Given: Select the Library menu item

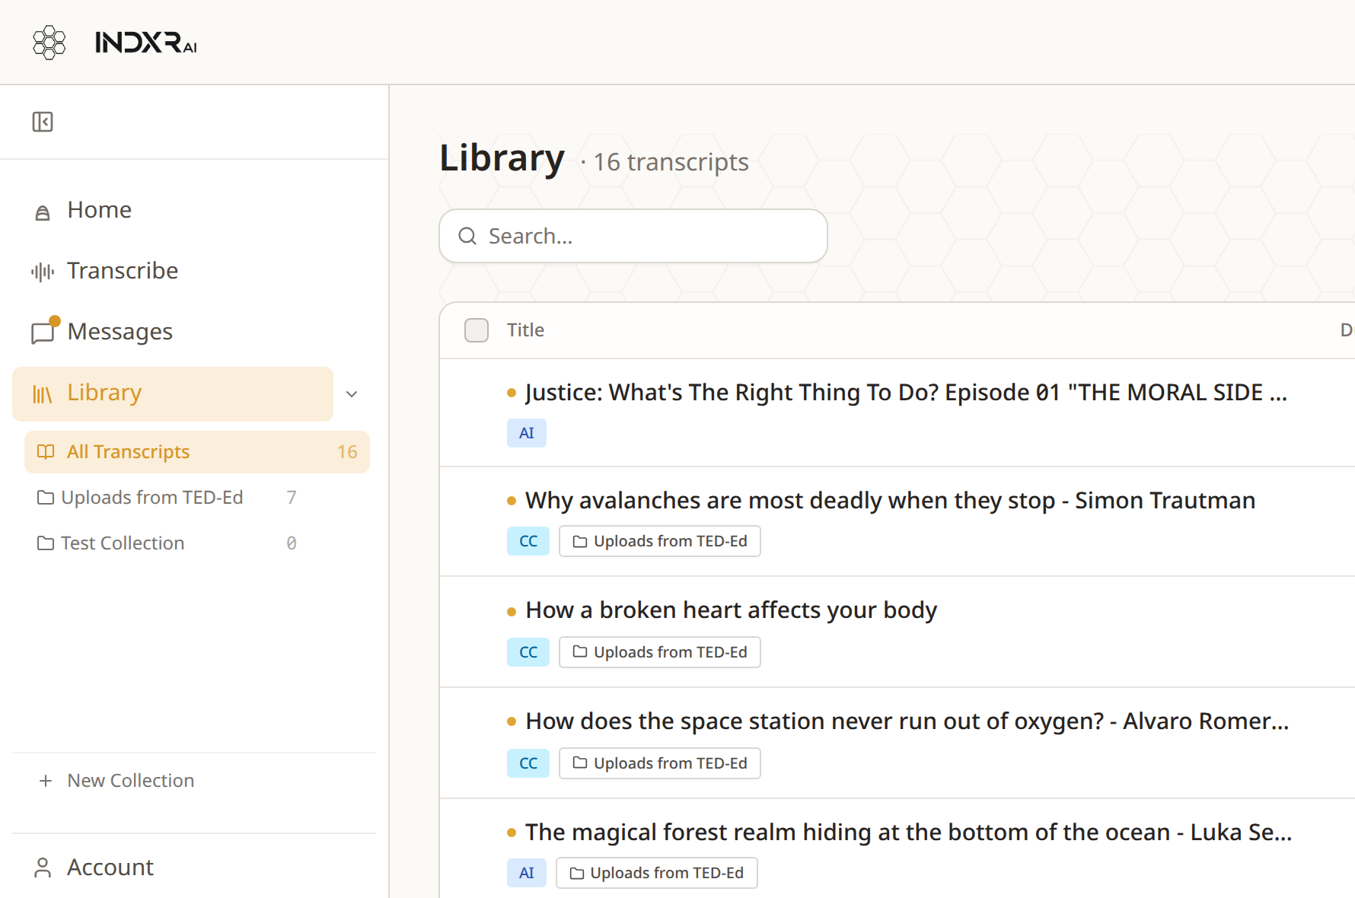Looking at the screenshot, I should coord(173,394).
